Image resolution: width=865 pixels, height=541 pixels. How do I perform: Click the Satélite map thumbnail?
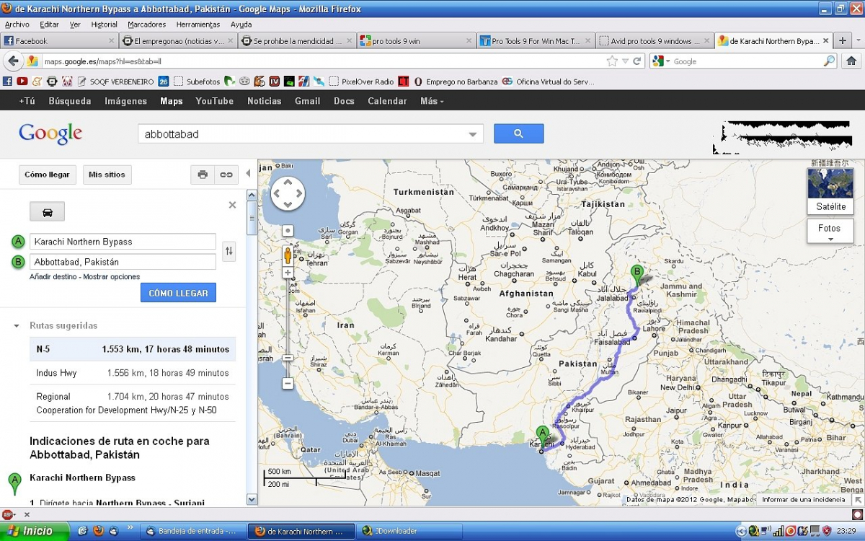click(x=830, y=190)
